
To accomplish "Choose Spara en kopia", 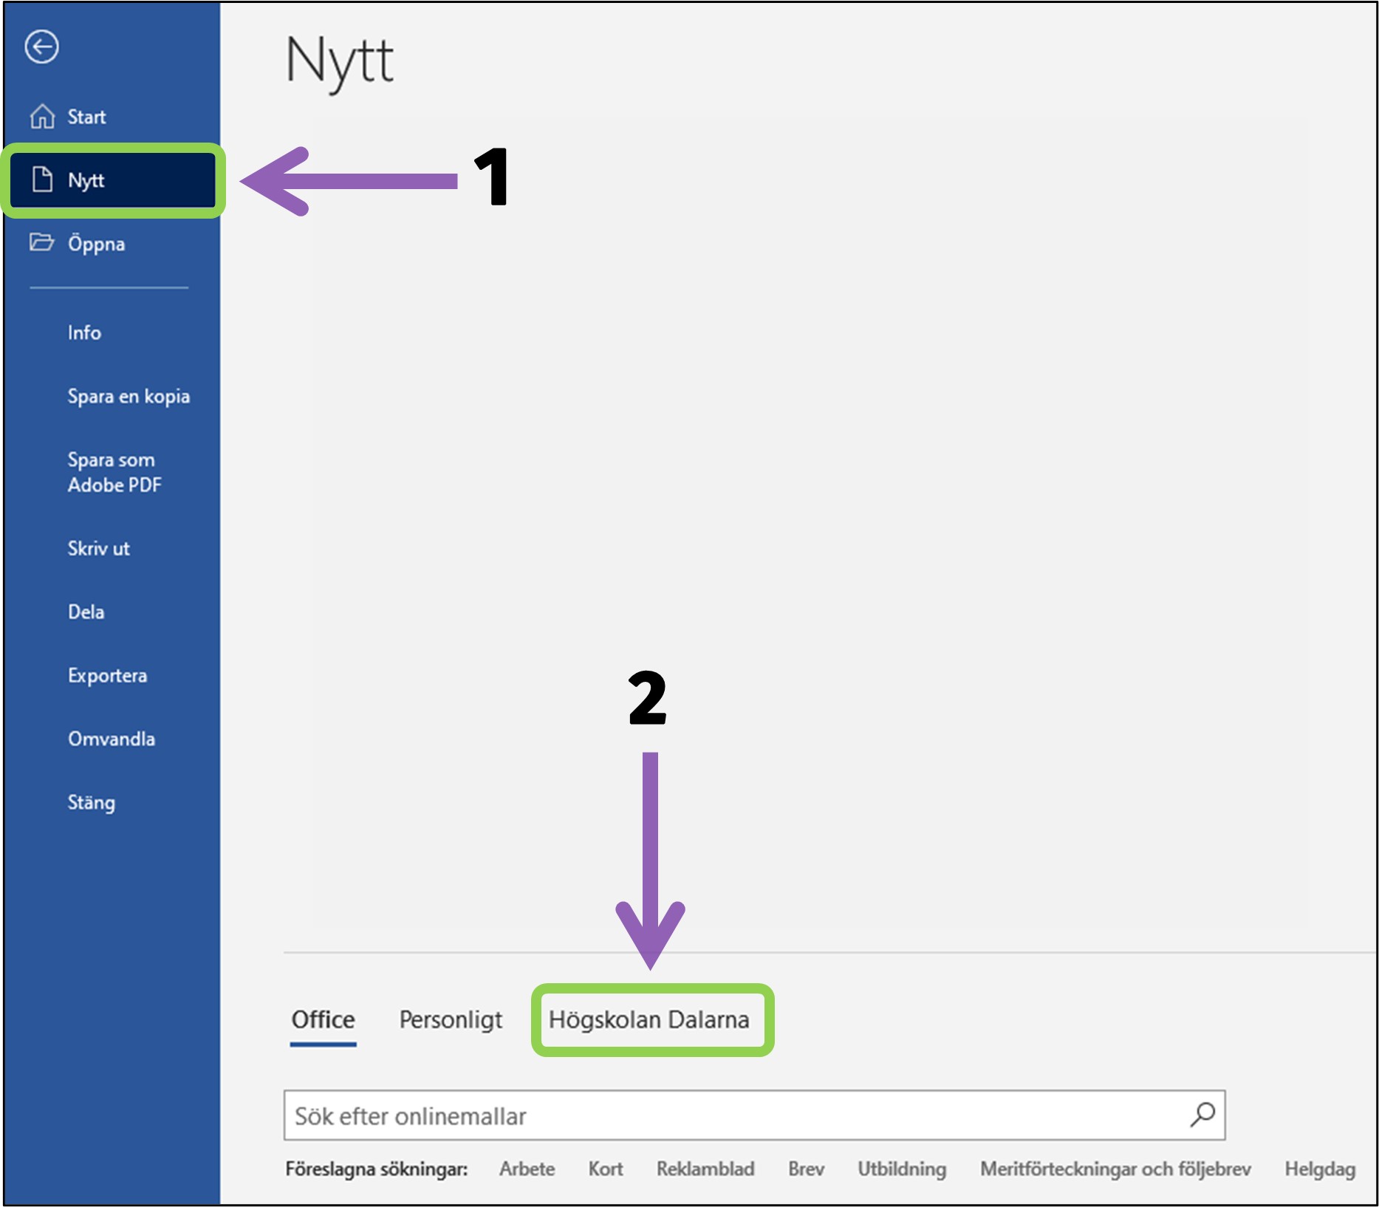I will (129, 397).
